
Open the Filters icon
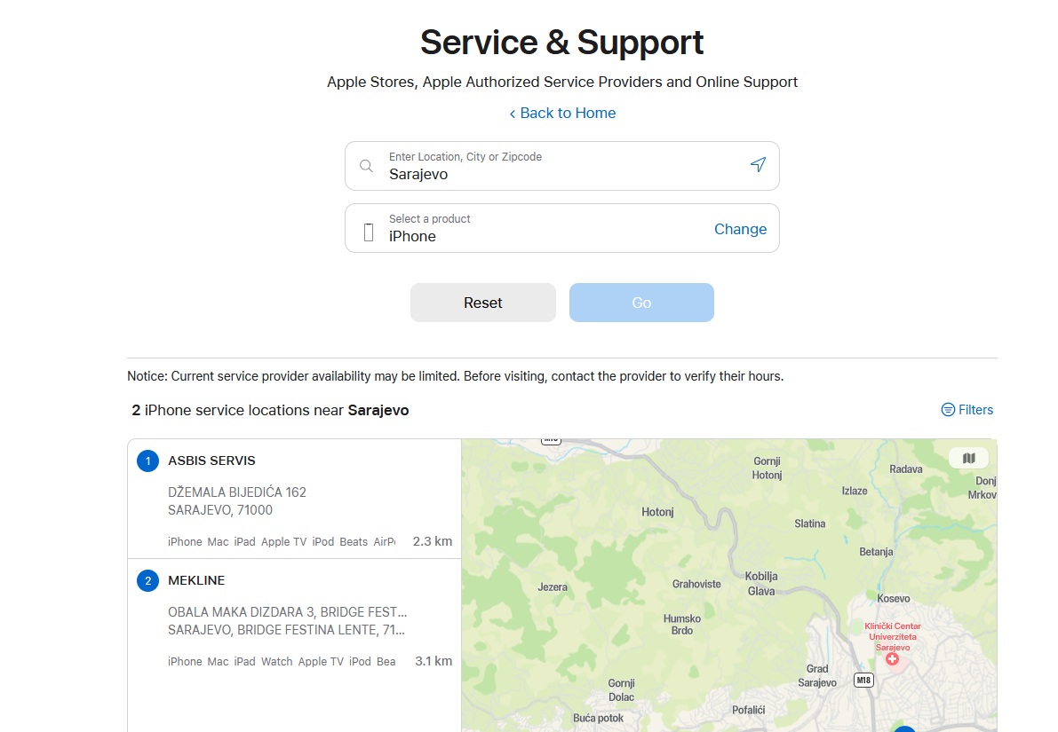point(948,410)
